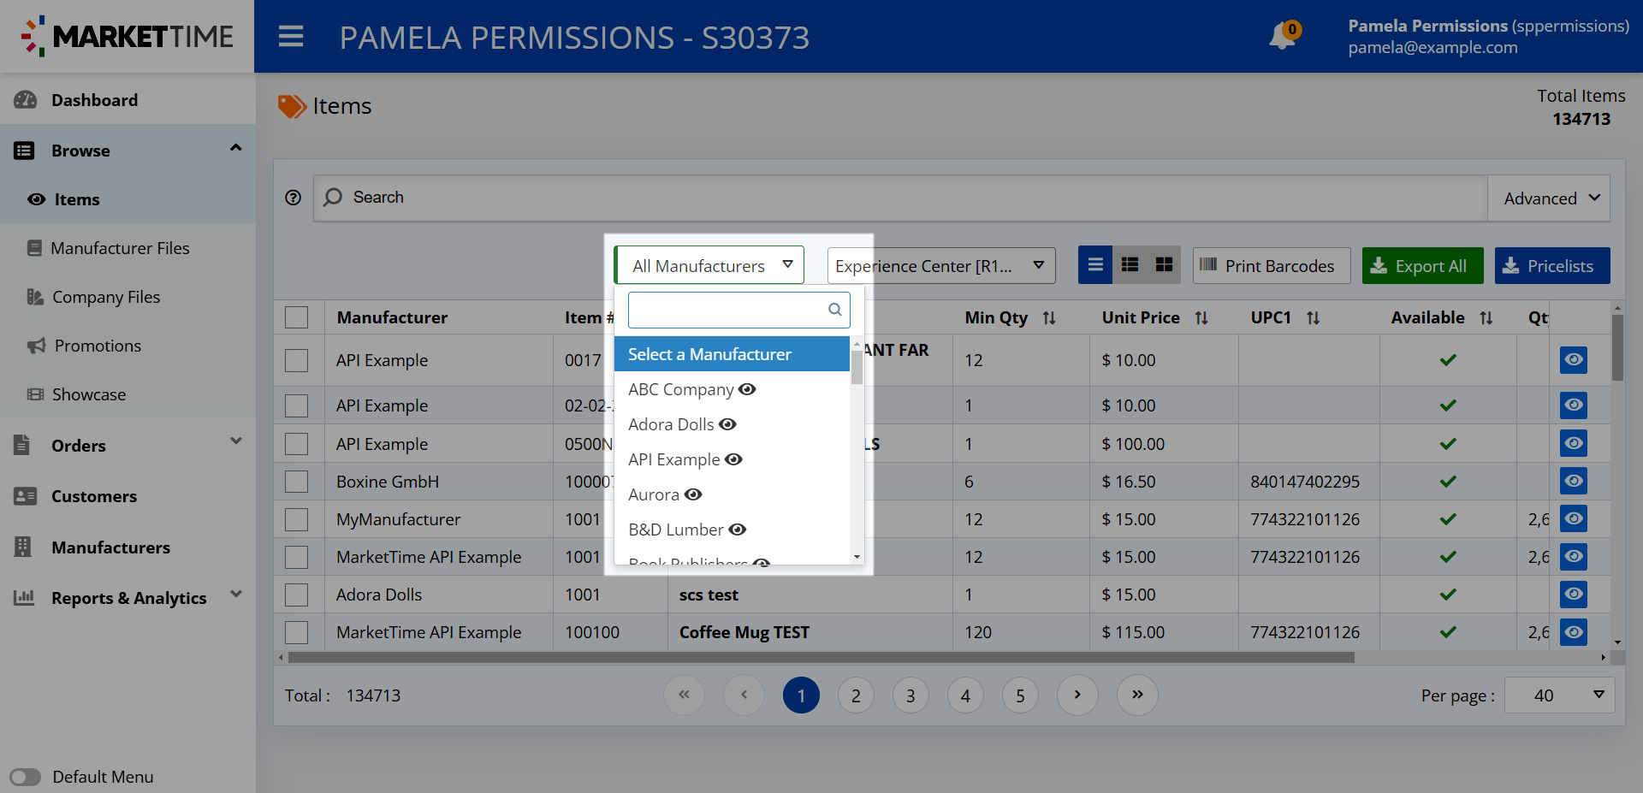The width and height of the screenshot is (1643, 793).
Task: Click the Export All button
Action: pyautogui.click(x=1421, y=266)
